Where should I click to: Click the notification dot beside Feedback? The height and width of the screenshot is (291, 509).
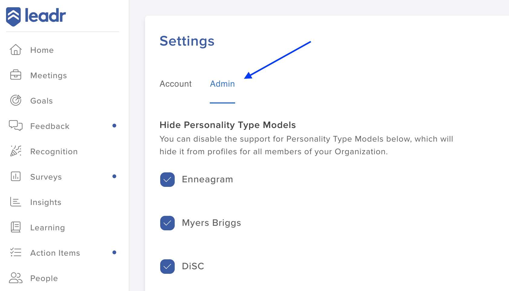point(114,126)
